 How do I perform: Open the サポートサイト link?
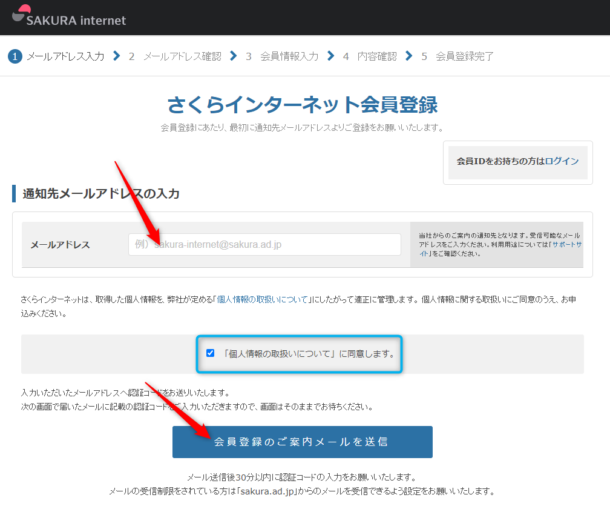pyautogui.click(x=567, y=245)
